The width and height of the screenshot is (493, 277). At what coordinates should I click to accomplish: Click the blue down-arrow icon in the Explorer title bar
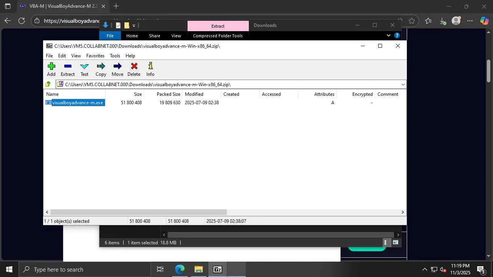coord(106,25)
